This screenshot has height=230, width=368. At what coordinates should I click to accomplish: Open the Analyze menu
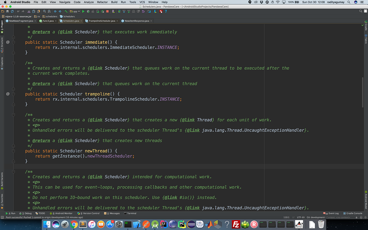click(x=89, y=2)
